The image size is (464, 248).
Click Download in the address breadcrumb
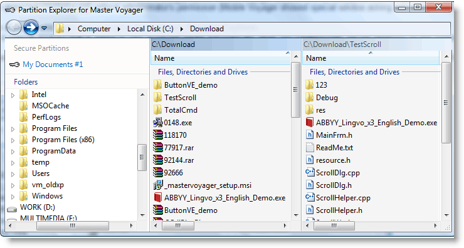[x=206, y=29]
